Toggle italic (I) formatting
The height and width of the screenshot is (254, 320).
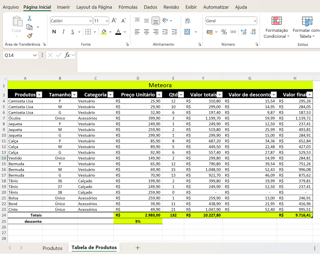click(x=63, y=32)
